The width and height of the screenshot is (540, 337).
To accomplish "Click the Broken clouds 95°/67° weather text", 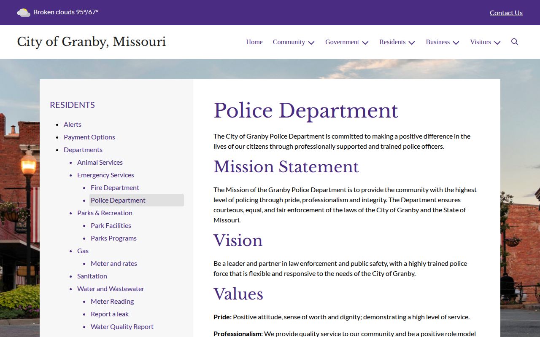I will pyautogui.click(x=66, y=12).
